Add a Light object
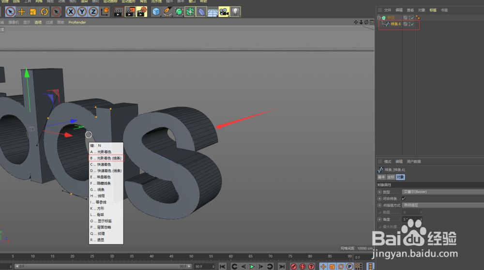484x270 pixels. 235,12
